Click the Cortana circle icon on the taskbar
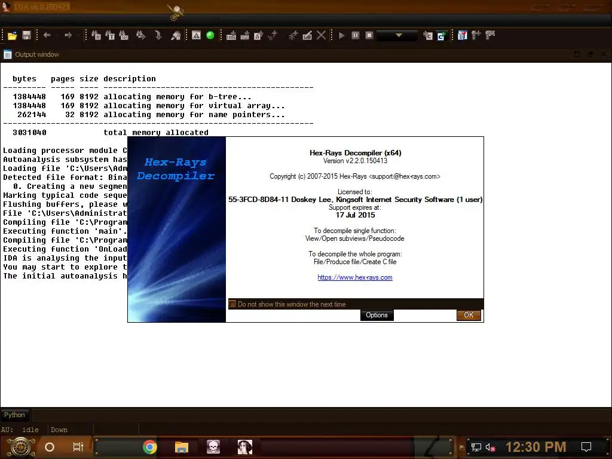The image size is (612, 459). coord(50,447)
